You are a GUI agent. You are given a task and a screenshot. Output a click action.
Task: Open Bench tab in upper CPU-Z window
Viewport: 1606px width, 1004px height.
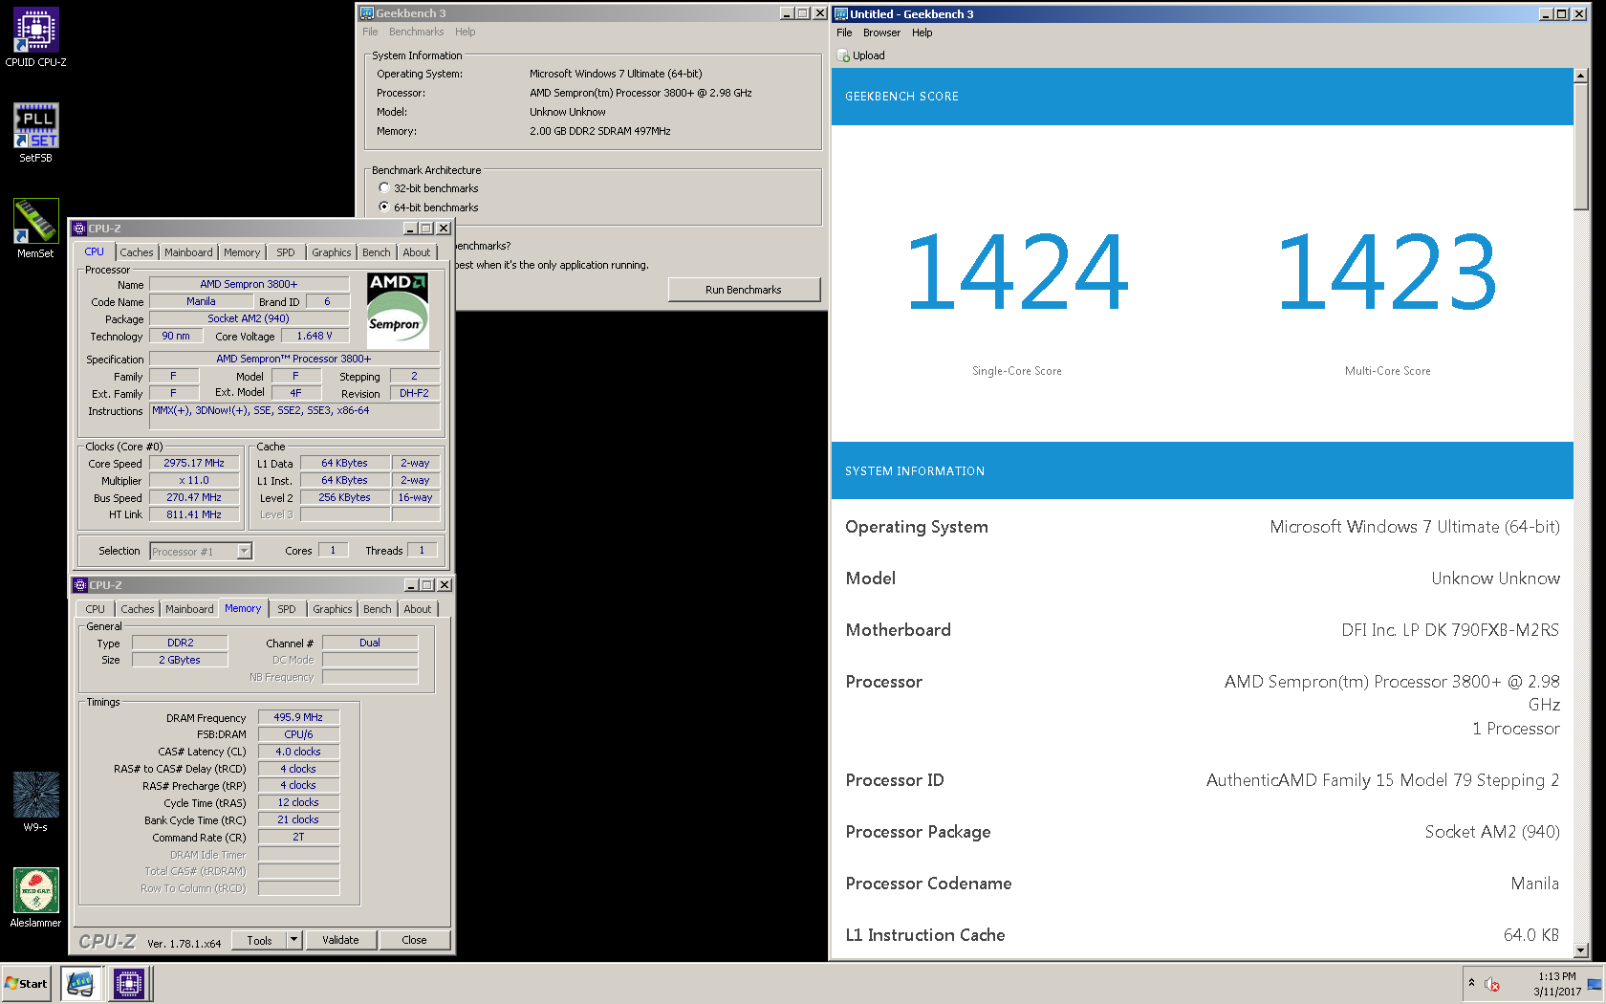click(x=377, y=252)
